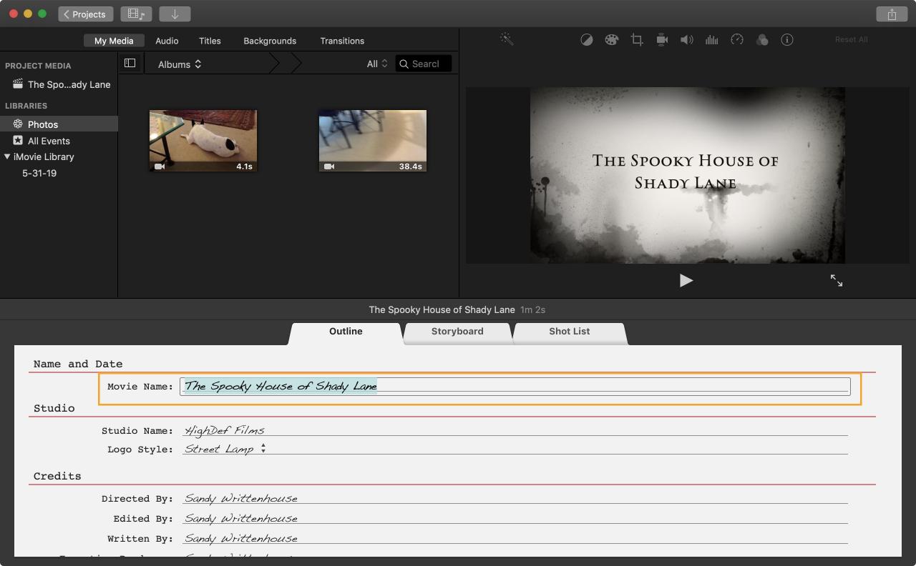Image resolution: width=916 pixels, height=566 pixels.
Task: Play the trailer preview
Action: 686,281
